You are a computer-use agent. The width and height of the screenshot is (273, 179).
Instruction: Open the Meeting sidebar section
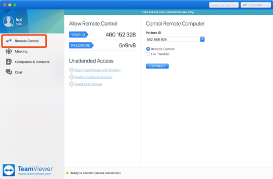pyautogui.click(x=21, y=51)
